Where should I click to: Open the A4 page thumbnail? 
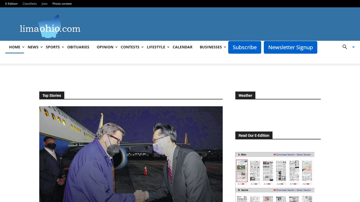tap(281, 171)
